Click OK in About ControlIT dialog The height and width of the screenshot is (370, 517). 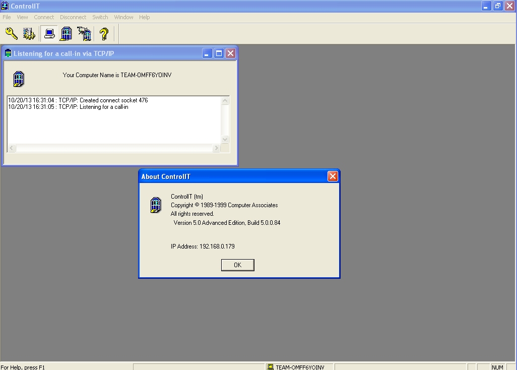238,265
